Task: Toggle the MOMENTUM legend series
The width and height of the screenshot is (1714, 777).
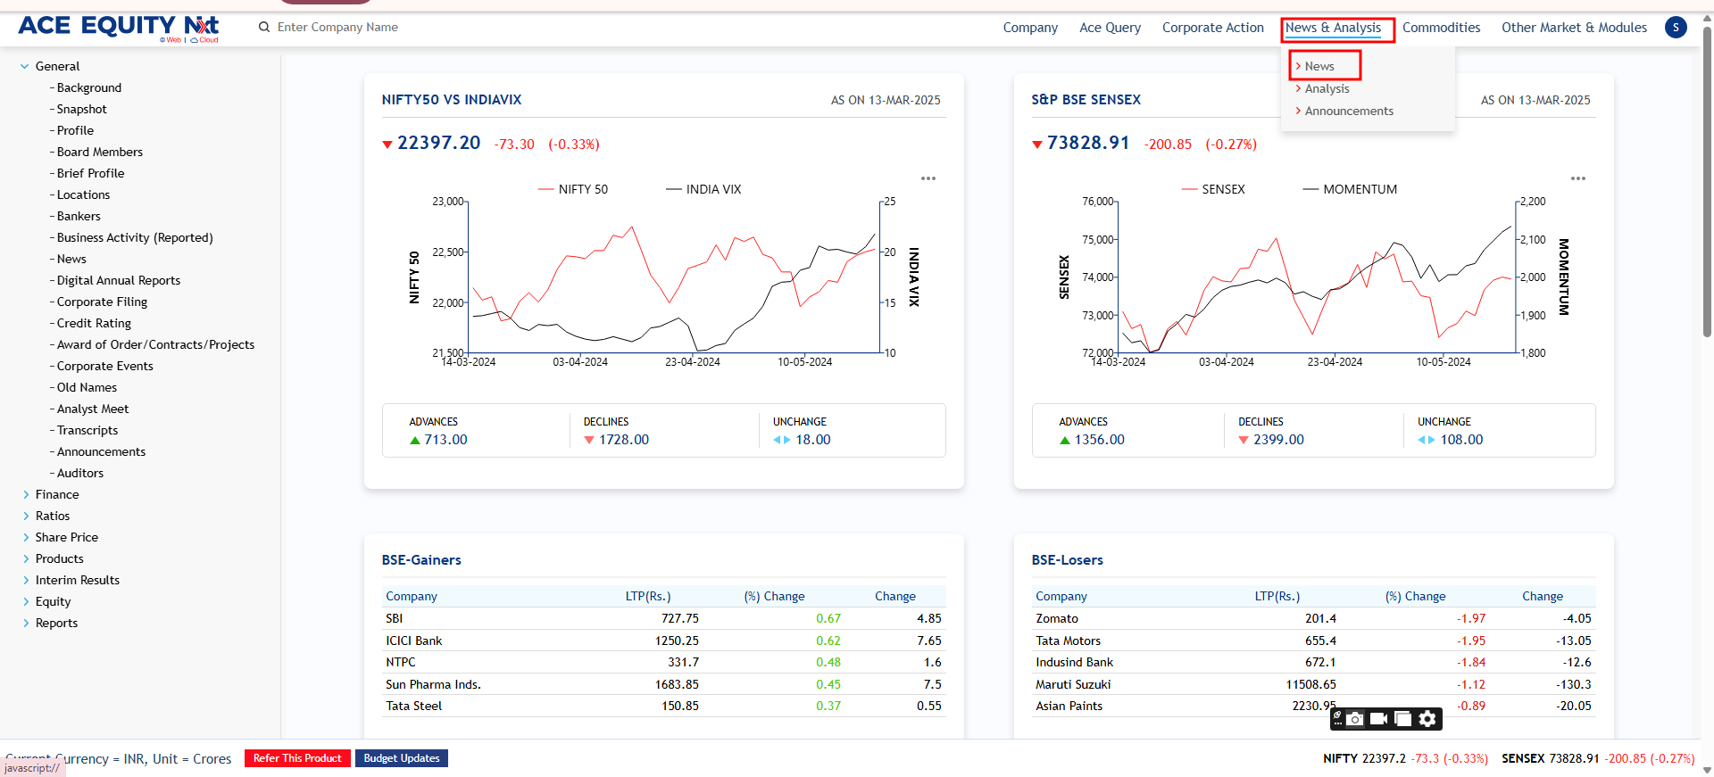Action: point(1350,189)
